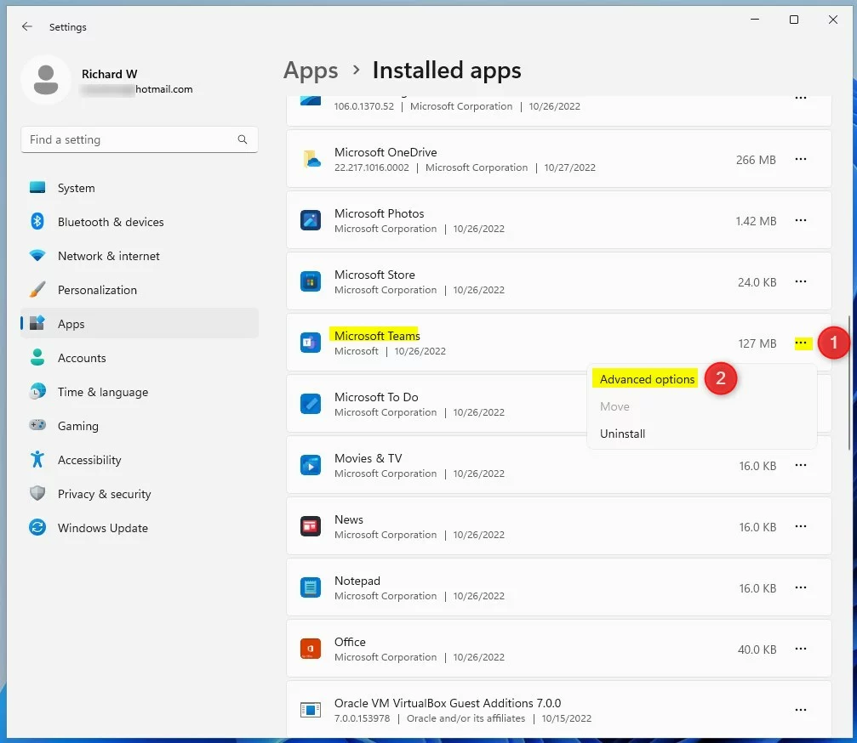
Task: Click the Microsoft Photos app icon
Action: point(311,221)
